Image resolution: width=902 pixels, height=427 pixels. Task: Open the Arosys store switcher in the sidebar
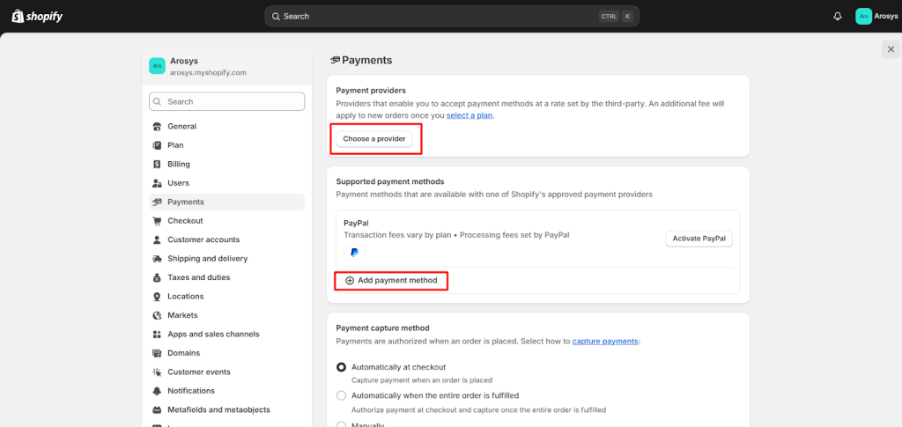[226, 67]
